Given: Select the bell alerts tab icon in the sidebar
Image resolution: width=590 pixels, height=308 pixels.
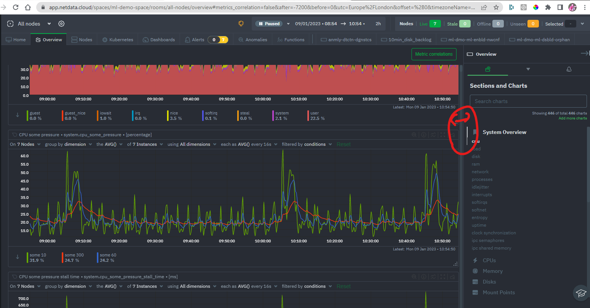Looking at the screenshot, I should (x=569, y=69).
